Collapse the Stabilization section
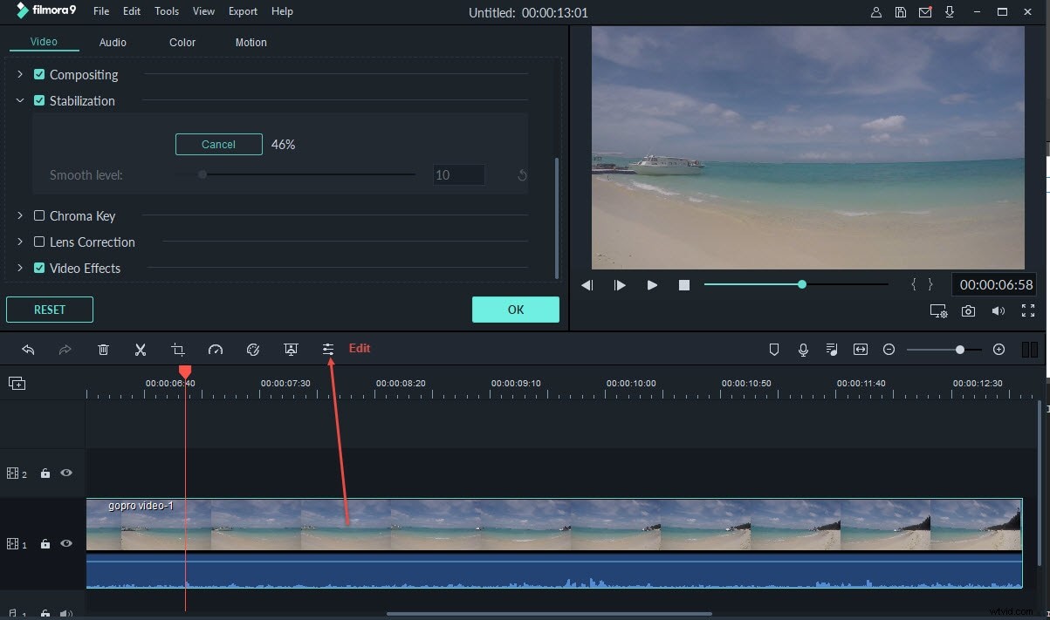The width and height of the screenshot is (1050, 620). coord(19,100)
